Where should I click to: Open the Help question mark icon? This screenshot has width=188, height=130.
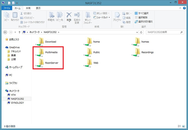184,8
